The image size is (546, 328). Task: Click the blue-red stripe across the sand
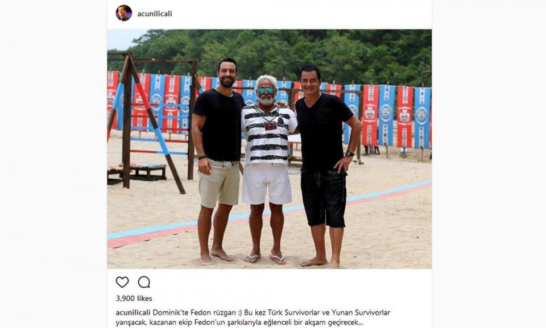tap(269, 213)
